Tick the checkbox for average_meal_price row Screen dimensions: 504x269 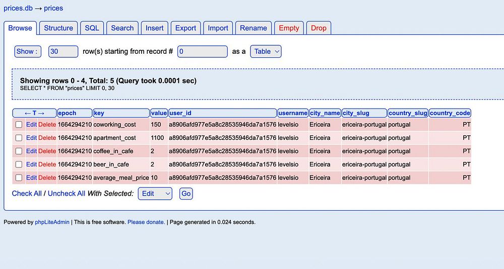19,177
